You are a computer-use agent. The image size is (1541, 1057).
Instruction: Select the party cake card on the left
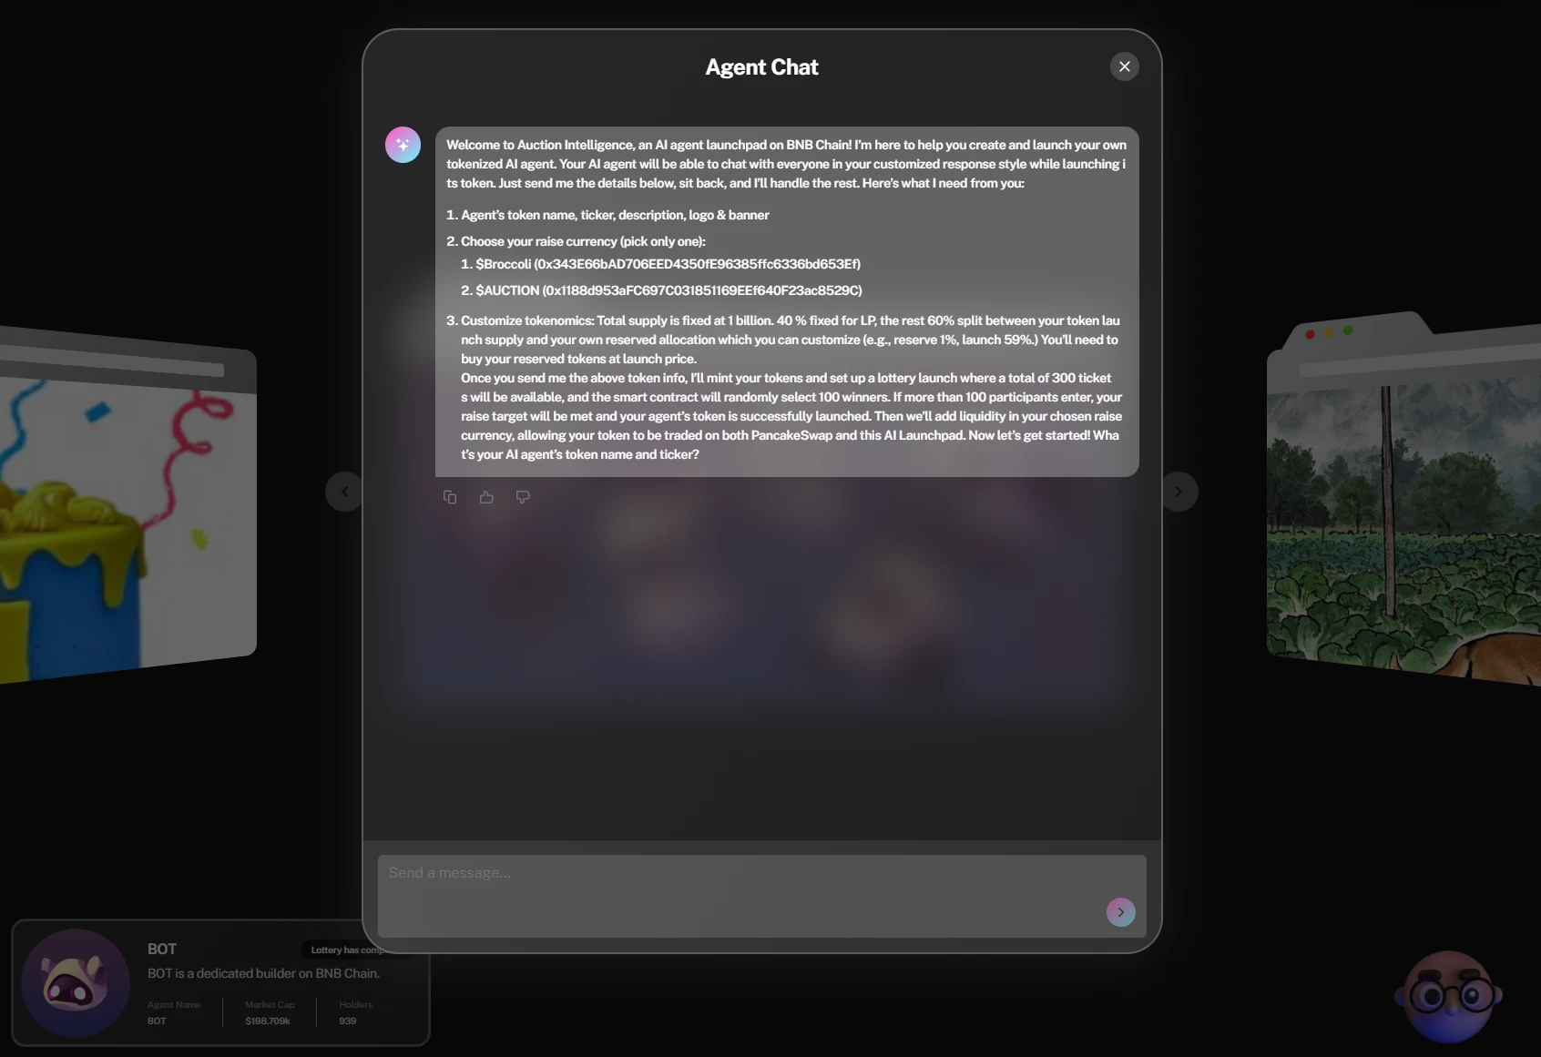click(x=128, y=506)
